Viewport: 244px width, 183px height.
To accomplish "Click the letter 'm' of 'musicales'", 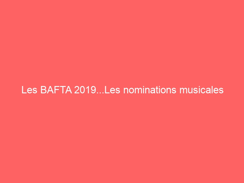I will pos(183,91).
